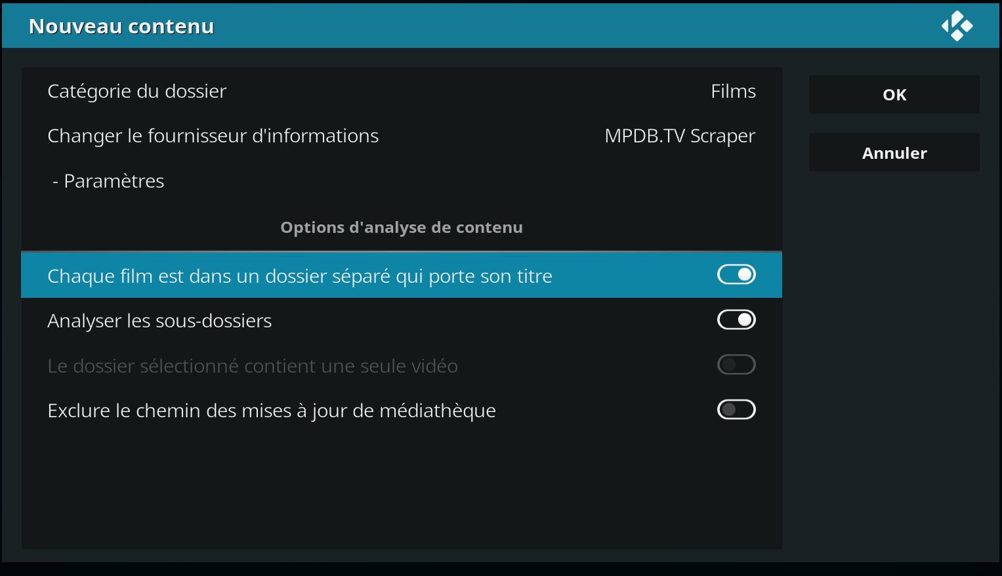The image size is (1002, 576).
Task: Open the Catégorie du dossier selector
Action: (402, 91)
